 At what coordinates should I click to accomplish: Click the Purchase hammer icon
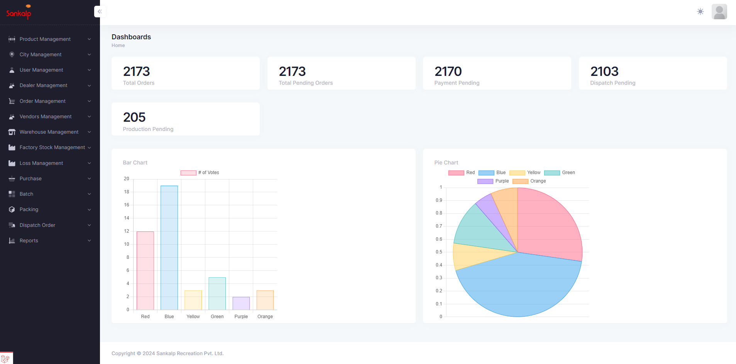[12, 178]
